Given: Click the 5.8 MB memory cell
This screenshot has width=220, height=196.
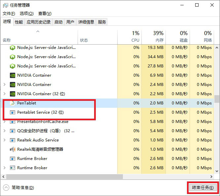Looking at the screenshot, I should [154, 122].
